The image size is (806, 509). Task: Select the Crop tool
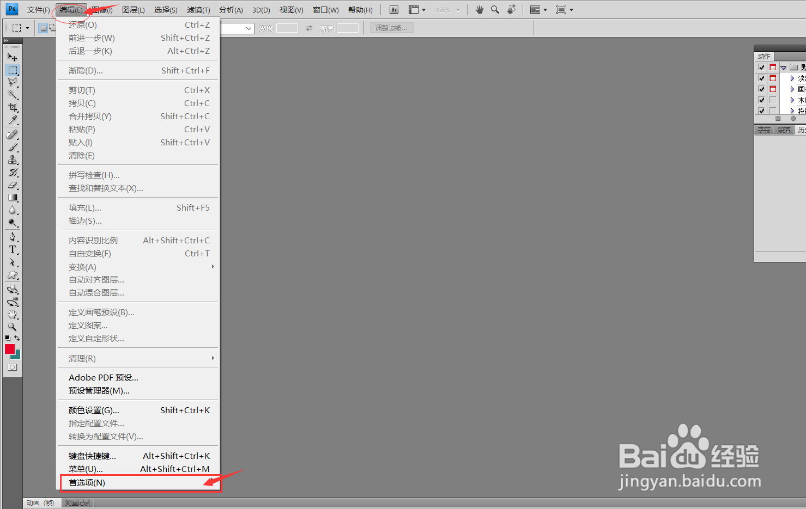pos(12,107)
